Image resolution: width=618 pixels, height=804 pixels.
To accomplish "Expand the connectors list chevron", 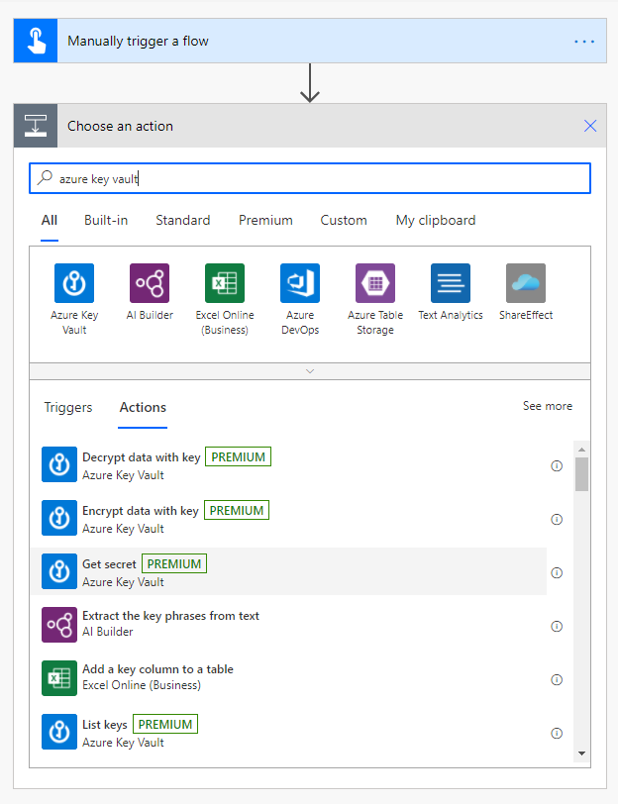I will 310,371.
